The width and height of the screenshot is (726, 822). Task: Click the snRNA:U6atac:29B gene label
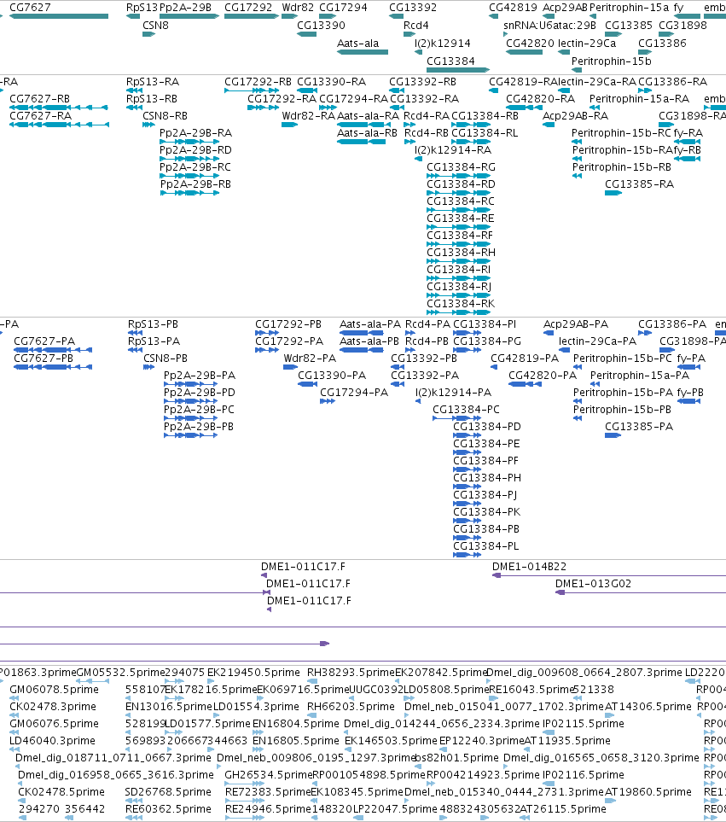coord(549,25)
